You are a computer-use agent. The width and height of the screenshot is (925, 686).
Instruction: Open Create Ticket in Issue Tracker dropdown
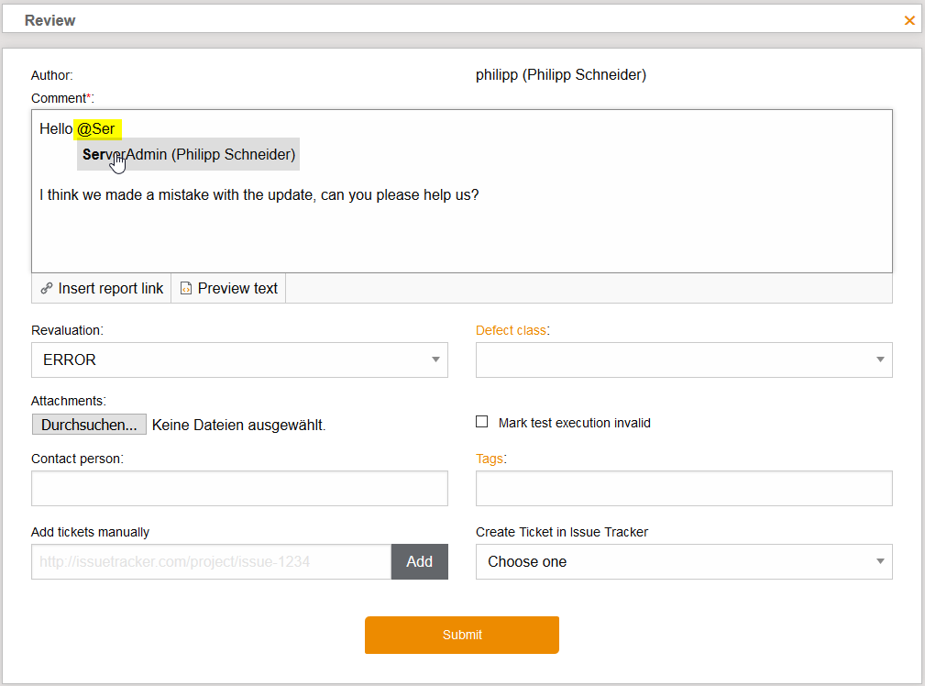point(683,561)
